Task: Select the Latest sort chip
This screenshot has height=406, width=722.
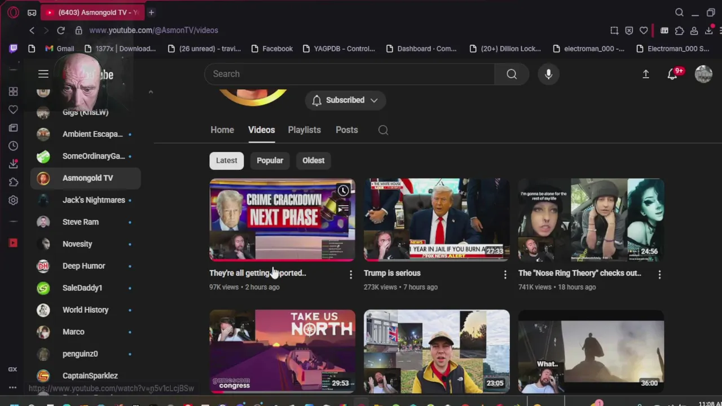Action: click(227, 160)
